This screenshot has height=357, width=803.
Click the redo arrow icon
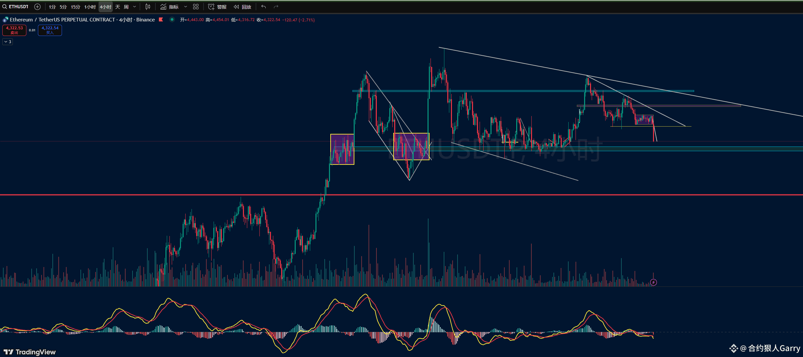point(276,7)
